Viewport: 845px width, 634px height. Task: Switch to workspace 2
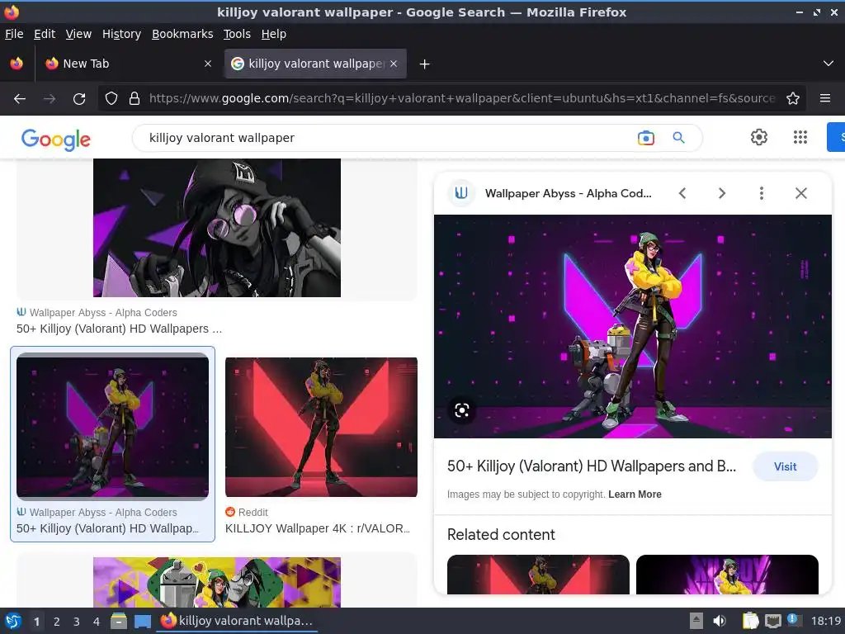[x=57, y=622]
